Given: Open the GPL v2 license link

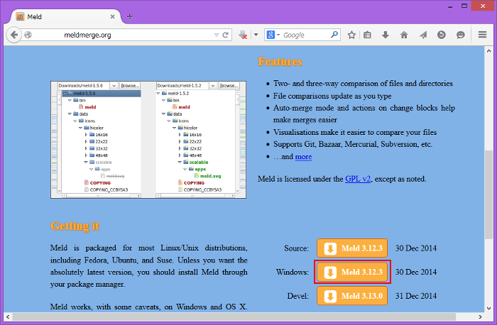Looking at the screenshot, I should pyautogui.click(x=358, y=179).
